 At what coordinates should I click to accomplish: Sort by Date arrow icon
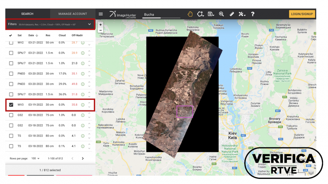pos(37,35)
